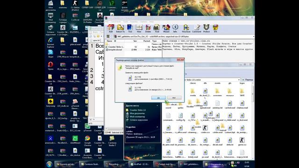Close the file replace confirmation dialog

point(180,60)
